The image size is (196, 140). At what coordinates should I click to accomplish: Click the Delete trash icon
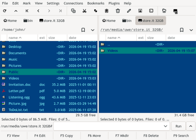pos(118,11)
